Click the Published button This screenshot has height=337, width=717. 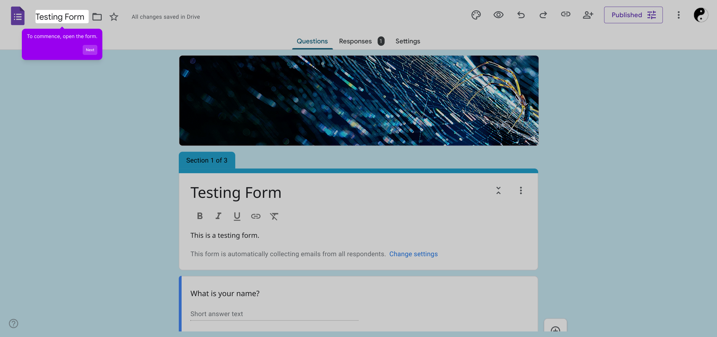633,15
